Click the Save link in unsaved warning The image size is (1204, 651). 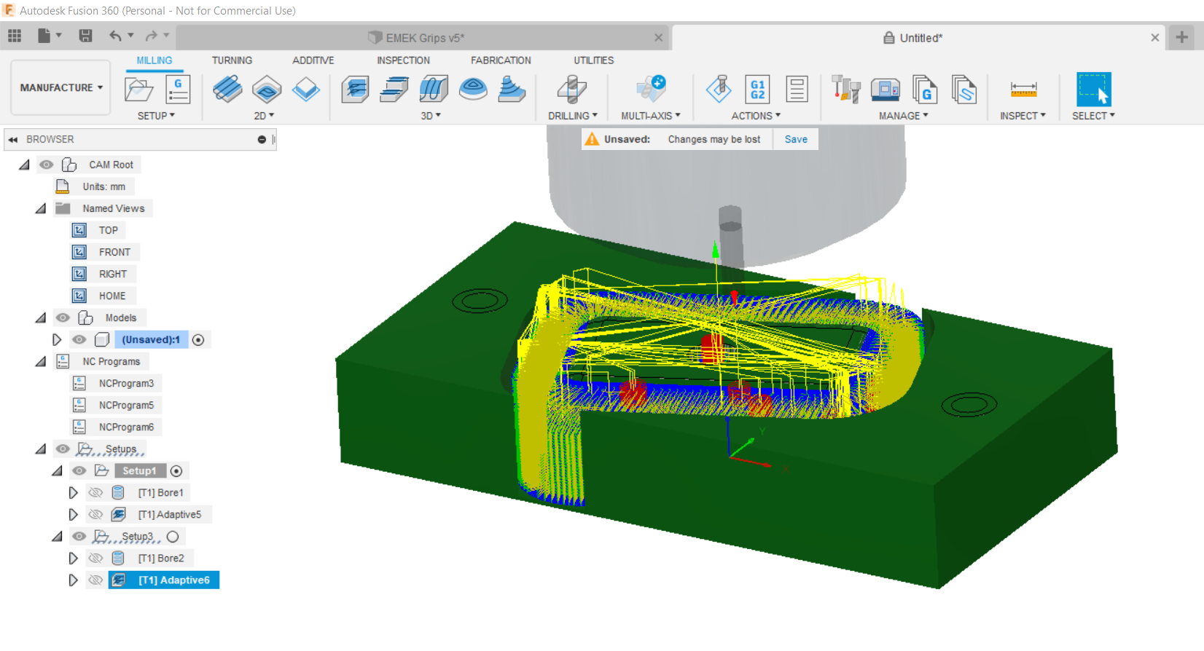pos(796,139)
